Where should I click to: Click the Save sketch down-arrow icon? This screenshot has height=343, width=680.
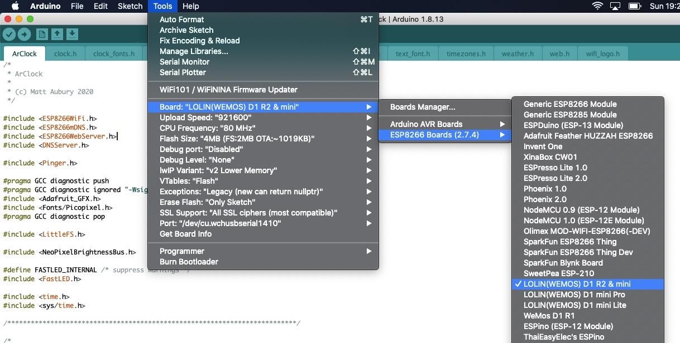pyautogui.click(x=72, y=35)
